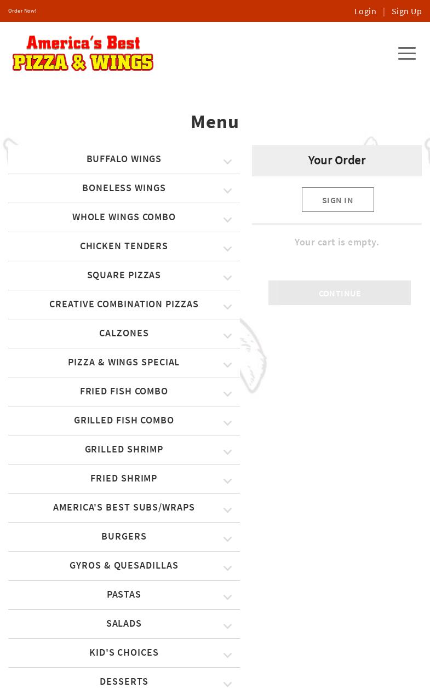Open the hamburger navigation menu
Image resolution: width=430 pixels, height=688 pixels.
click(x=406, y=53)
